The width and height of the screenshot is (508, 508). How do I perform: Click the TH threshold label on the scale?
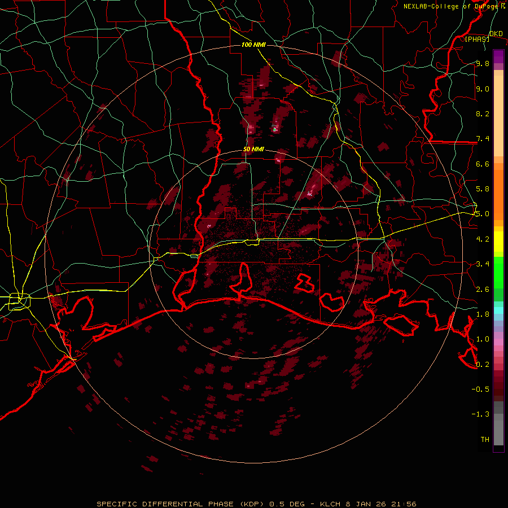(485, 440)
